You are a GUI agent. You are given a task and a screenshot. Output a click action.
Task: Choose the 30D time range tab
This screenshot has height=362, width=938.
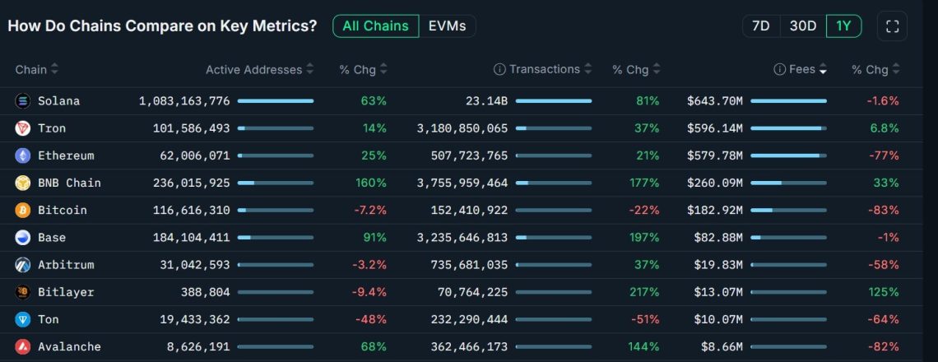point(802,26)
